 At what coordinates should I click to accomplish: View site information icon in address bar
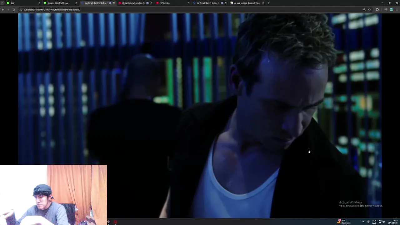tap(21, 10)
